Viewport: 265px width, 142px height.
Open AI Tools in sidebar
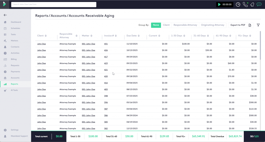coord(14,90)
